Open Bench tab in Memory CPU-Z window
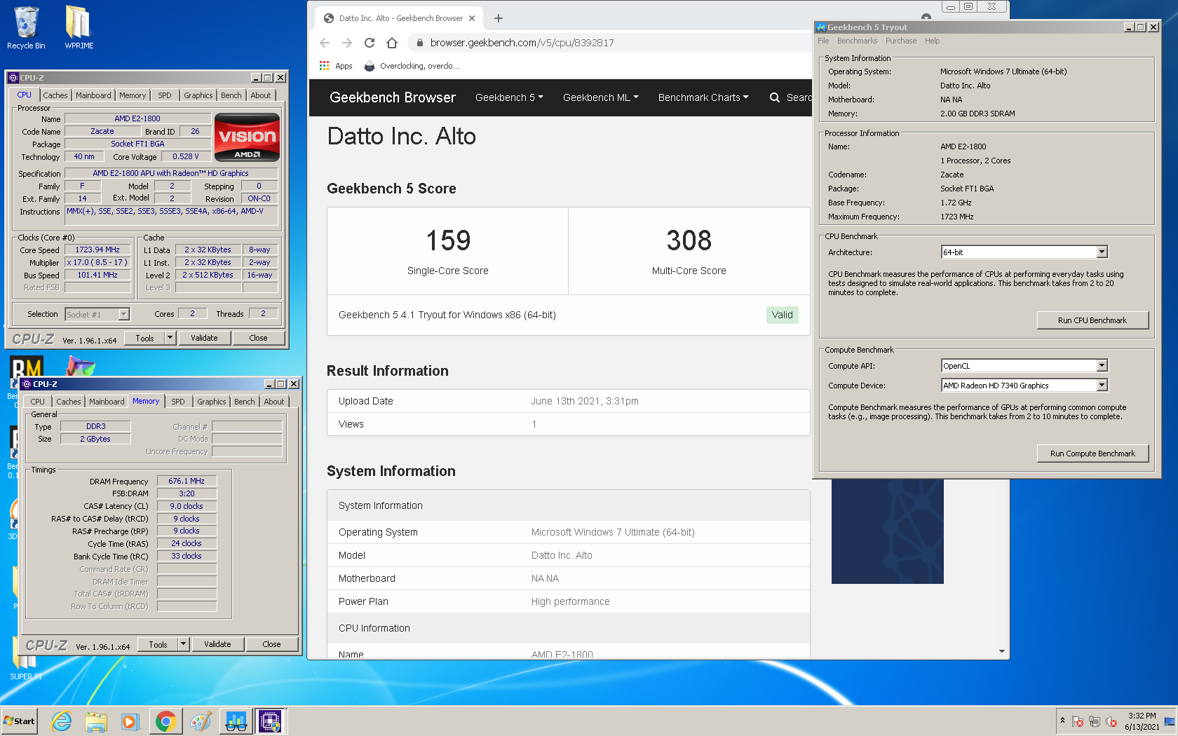The height and width of the screenshot is (736, 1178). coord(245,402)
